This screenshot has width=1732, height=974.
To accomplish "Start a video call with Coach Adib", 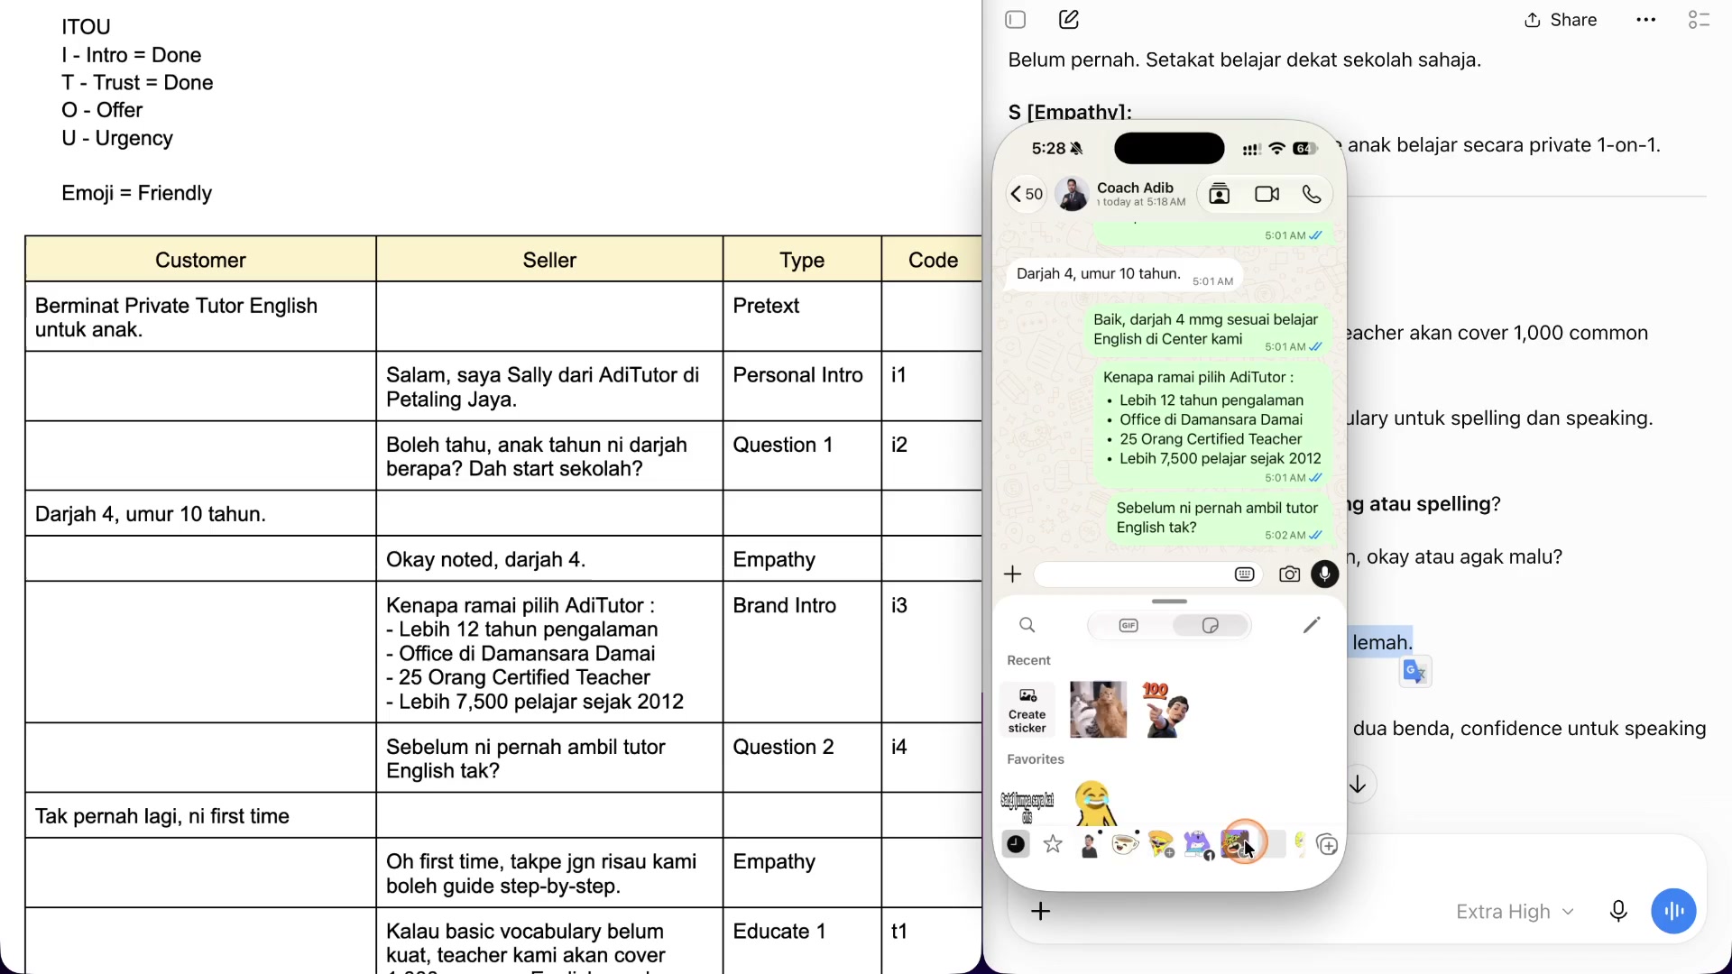I will [1267, 194].
